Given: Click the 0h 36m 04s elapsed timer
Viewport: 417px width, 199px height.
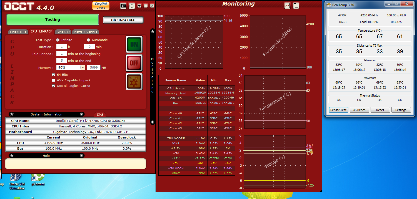Looking at the screenshot, I should 123,20.
